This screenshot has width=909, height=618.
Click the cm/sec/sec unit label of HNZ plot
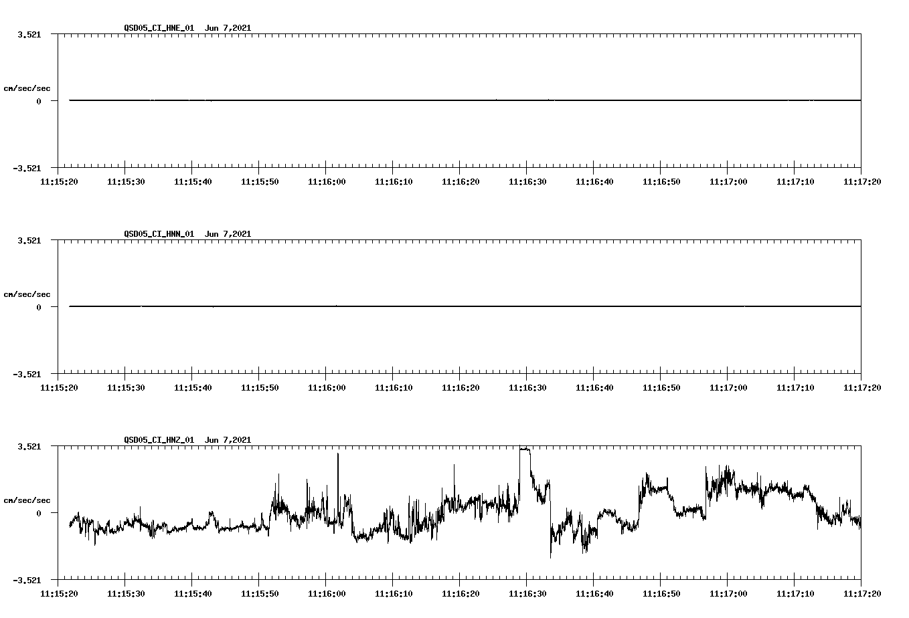27,500
